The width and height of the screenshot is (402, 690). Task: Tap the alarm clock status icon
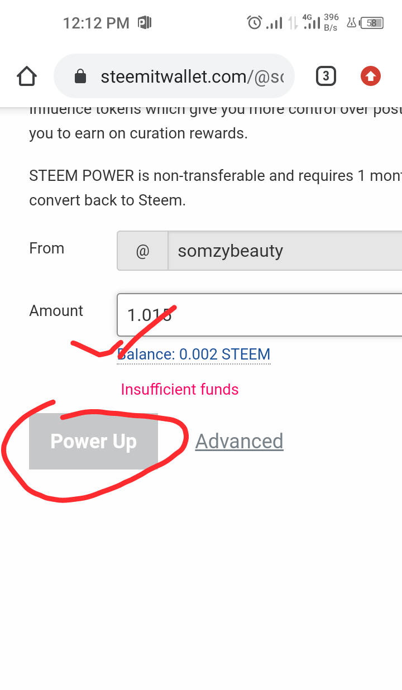click(x=255, y=23)
